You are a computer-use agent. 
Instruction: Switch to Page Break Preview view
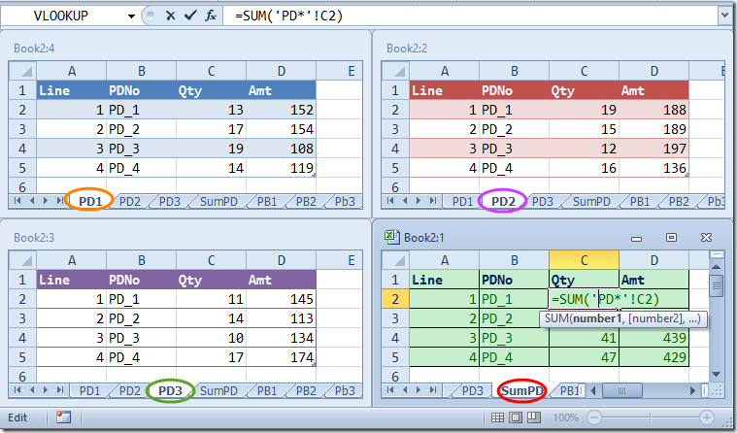tap(533, 417)
